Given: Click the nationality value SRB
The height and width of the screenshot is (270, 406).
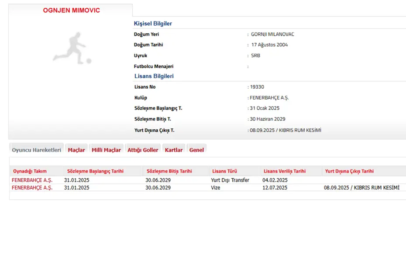Looking at the screenshot, I should point(255,55).
